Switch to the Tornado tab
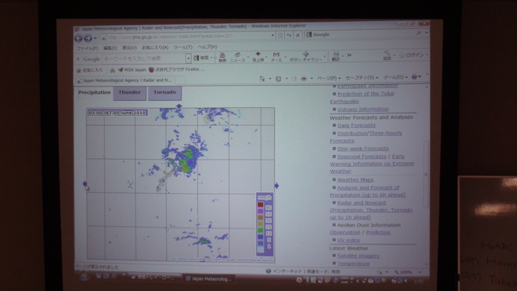The image size is (517, 291). (165, 92)
